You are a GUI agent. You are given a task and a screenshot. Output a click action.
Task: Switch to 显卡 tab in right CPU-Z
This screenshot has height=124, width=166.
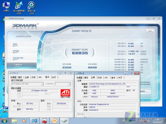point(113,78)
